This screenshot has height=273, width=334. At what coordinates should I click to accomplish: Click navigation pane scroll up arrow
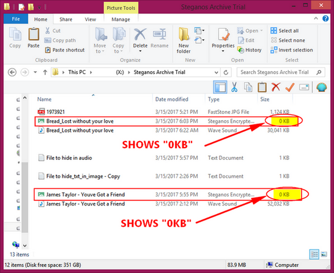(x=25, y=98)
